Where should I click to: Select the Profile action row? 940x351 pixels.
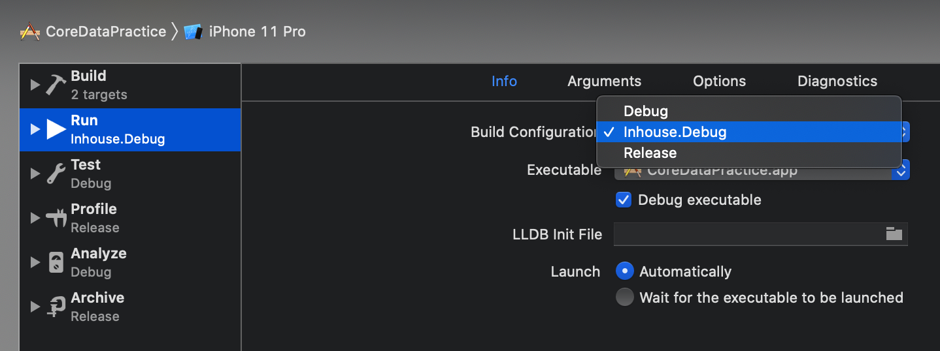[x=131, y=218]
